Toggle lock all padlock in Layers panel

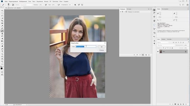click(172, 48)
